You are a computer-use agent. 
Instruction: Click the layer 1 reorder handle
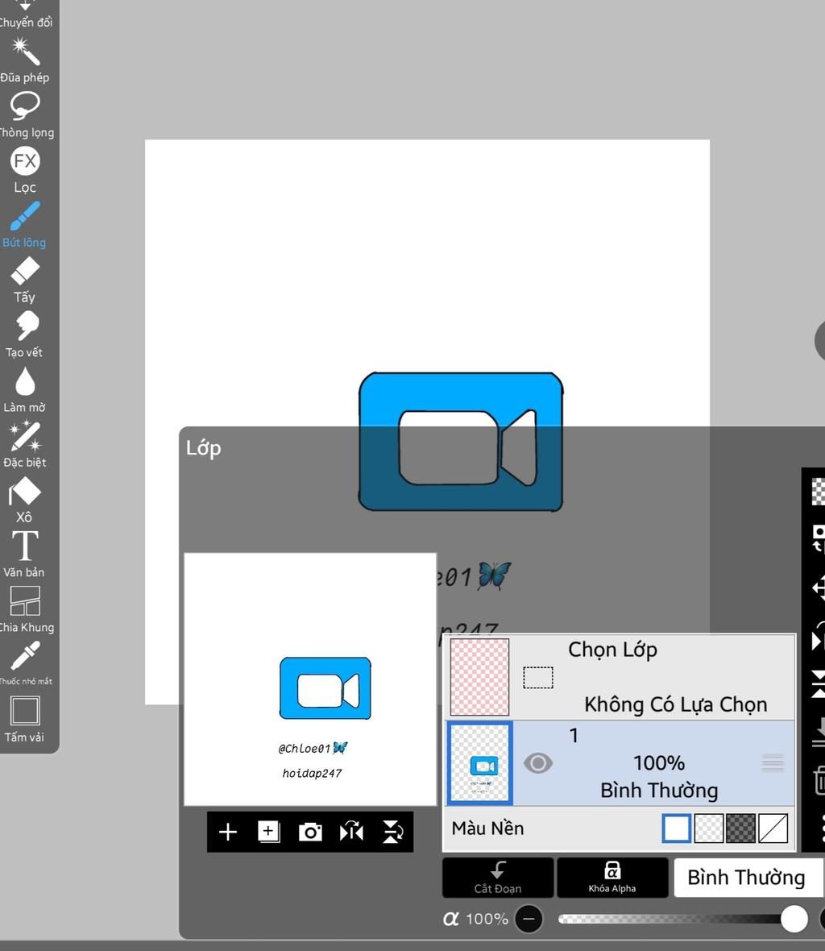coord(773,763)
